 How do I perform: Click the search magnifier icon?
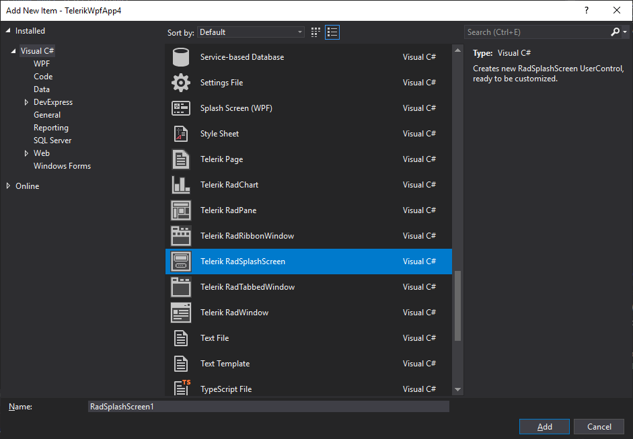[x=615, y=32]
